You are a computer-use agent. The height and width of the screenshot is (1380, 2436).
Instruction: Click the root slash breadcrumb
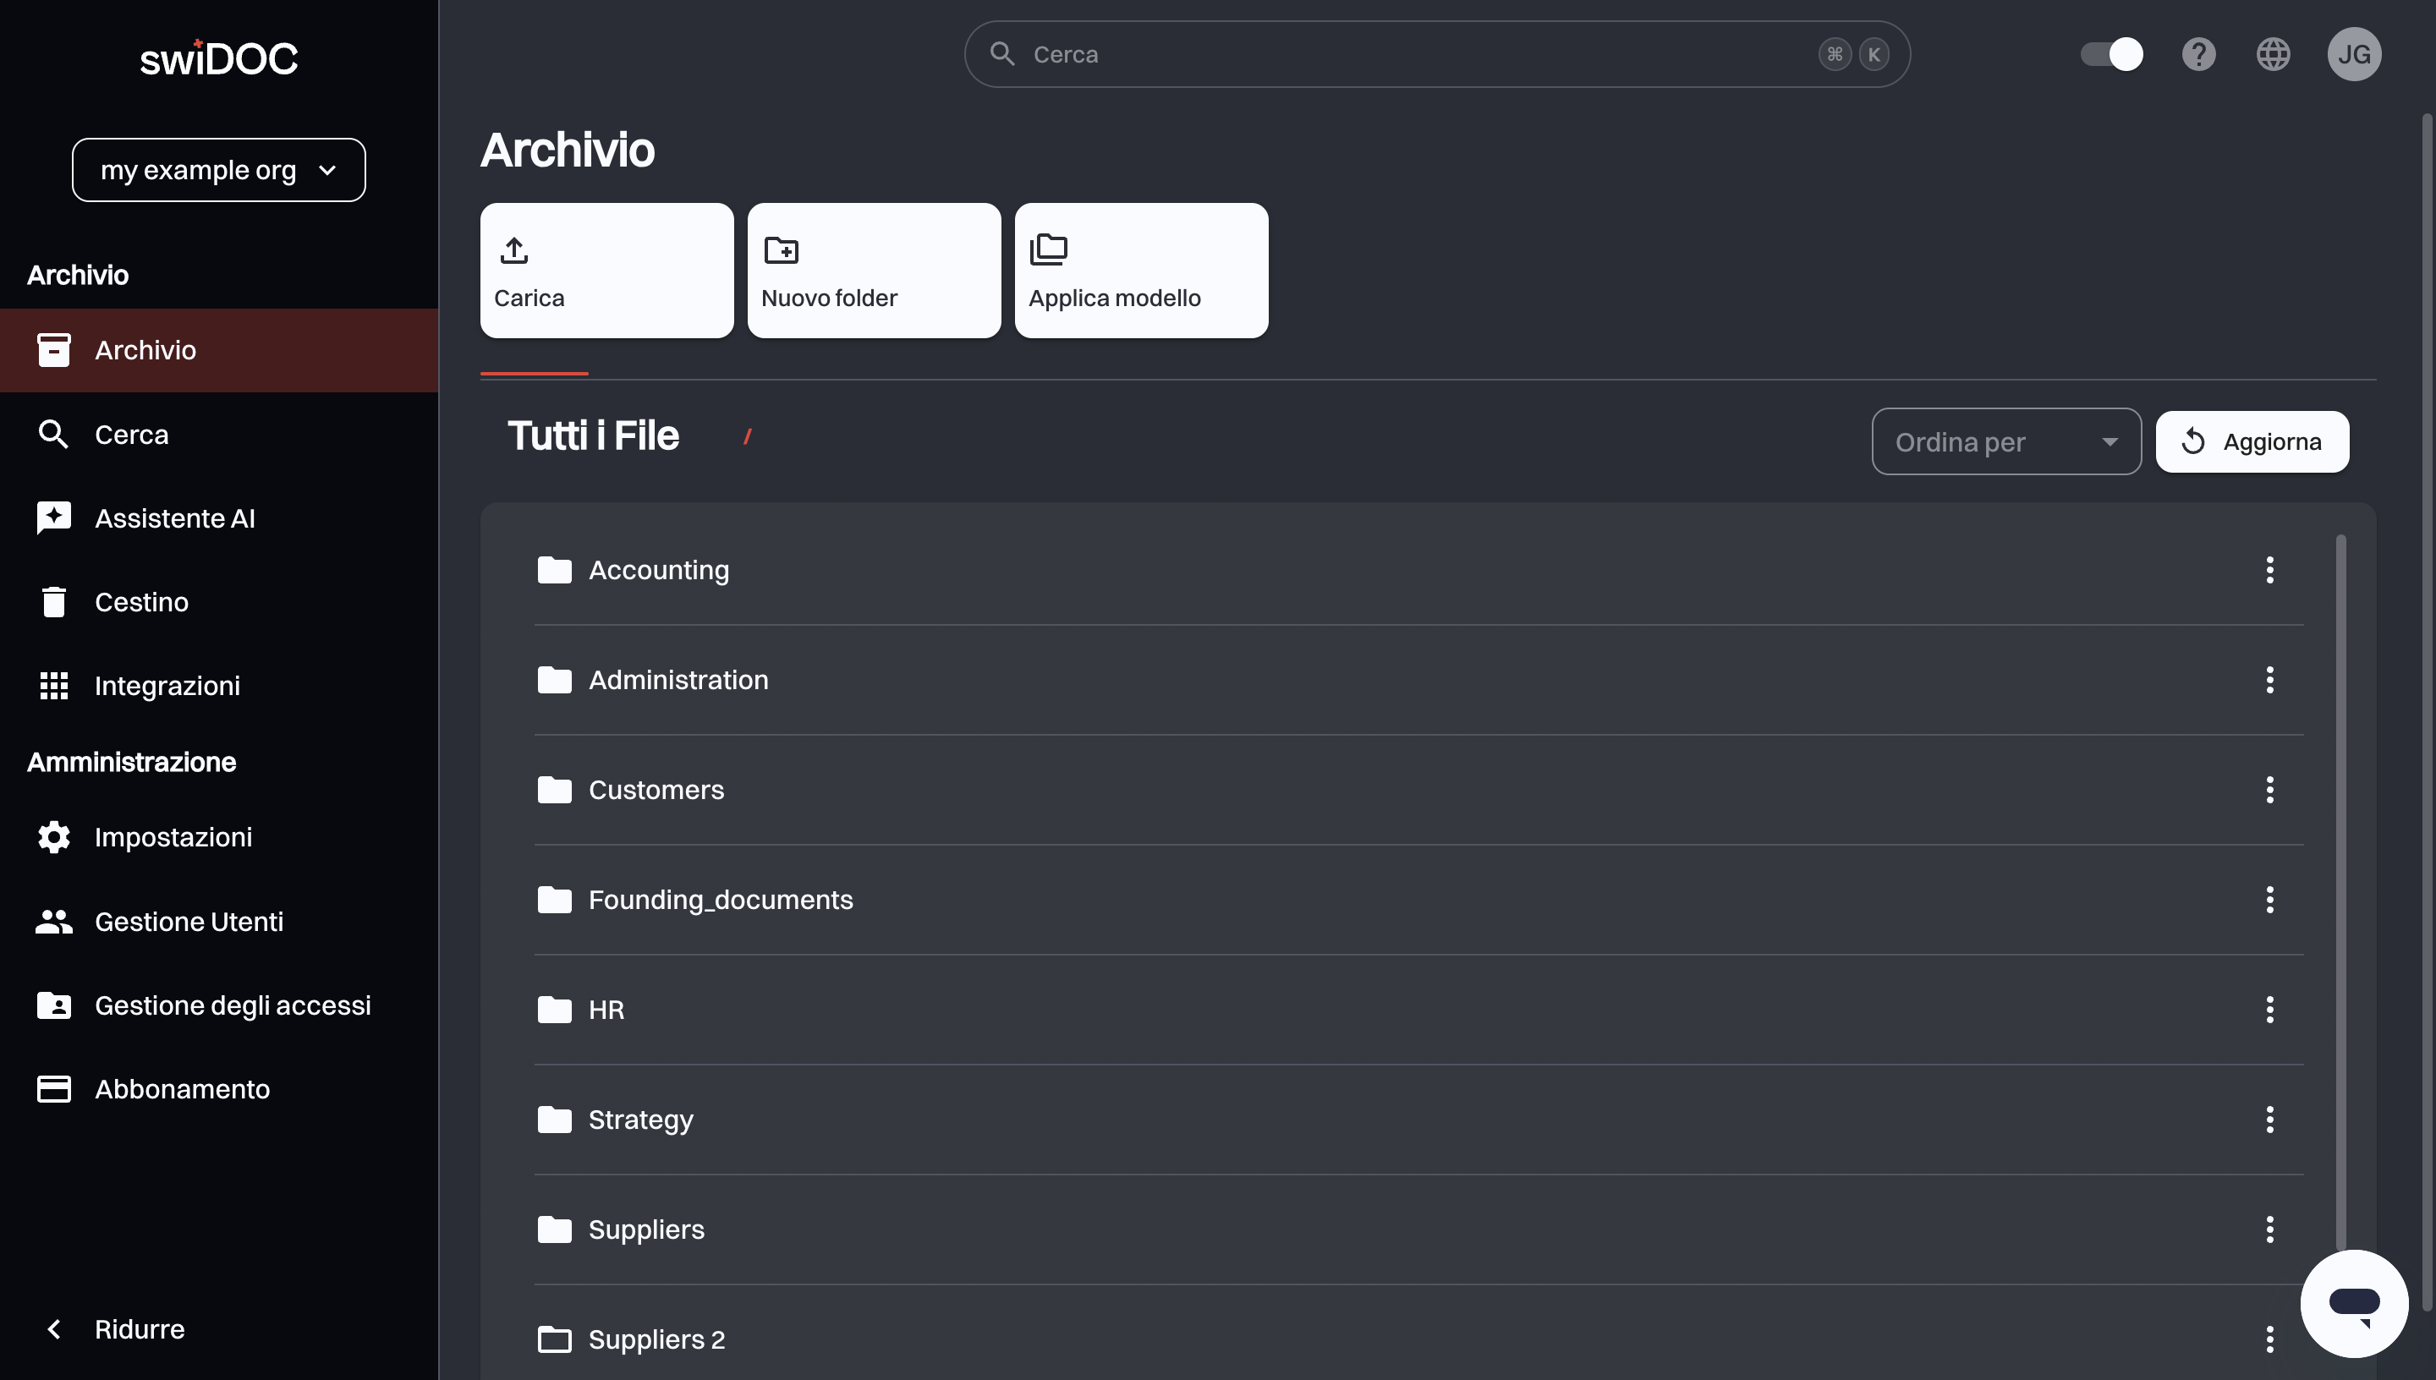pyautogui.click(x=747, y=436)
